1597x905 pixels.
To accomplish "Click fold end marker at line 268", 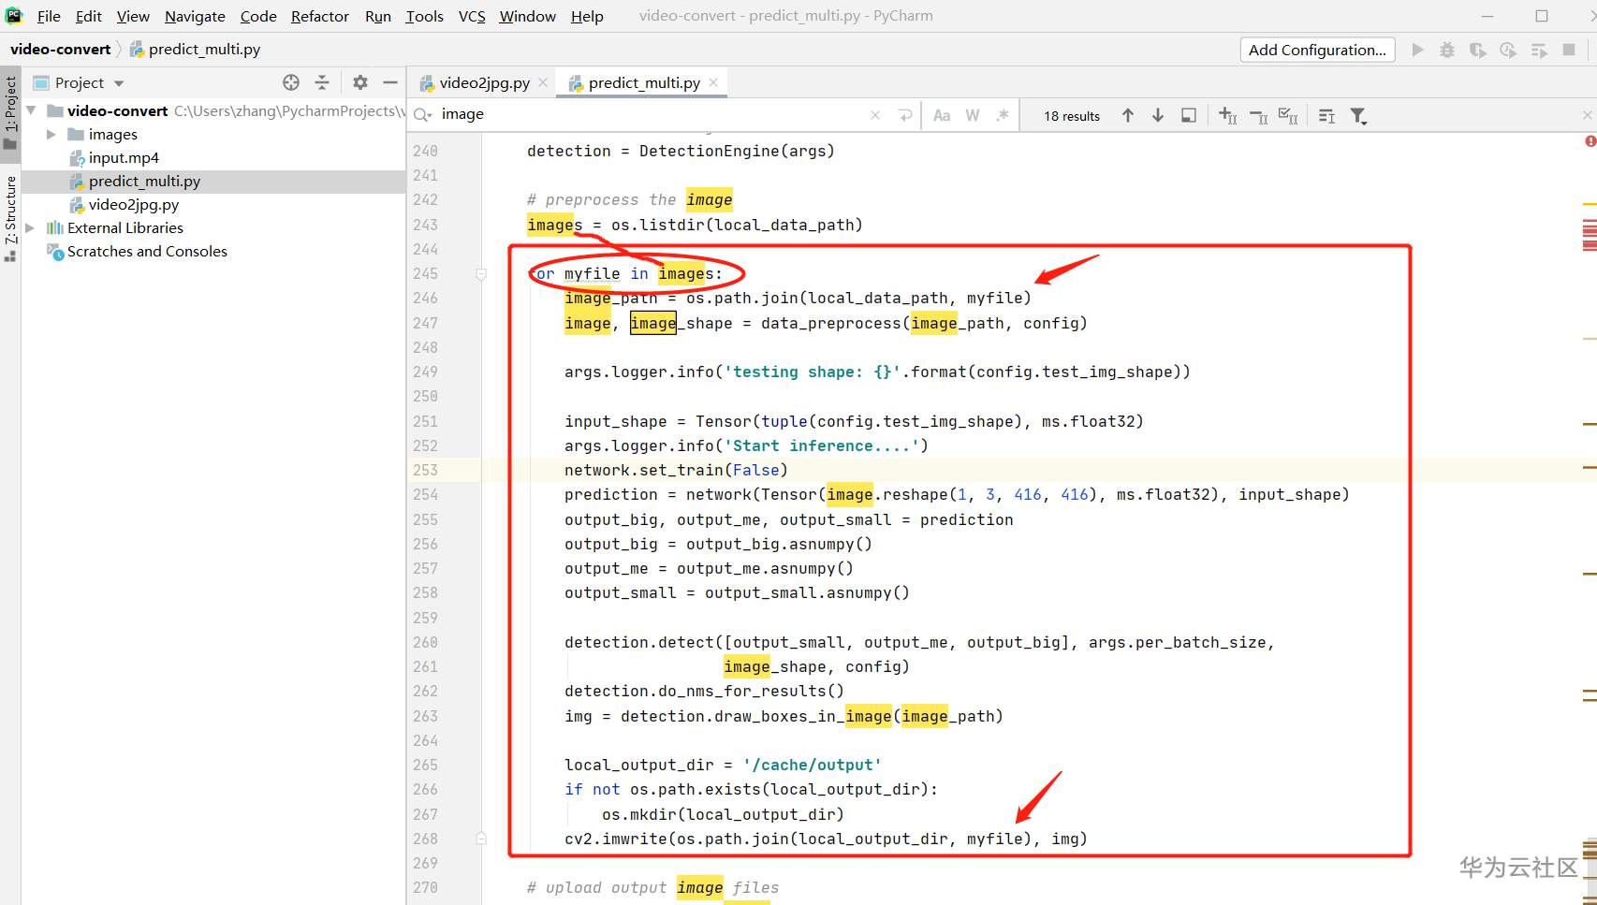I will [x=481, y=839].
